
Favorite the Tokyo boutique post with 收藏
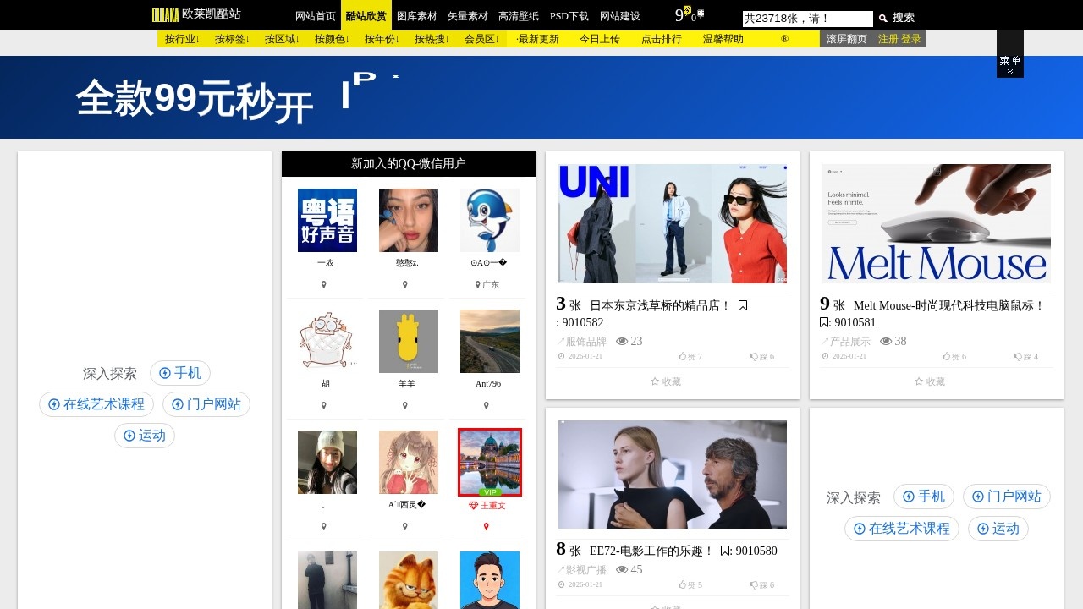(666, 381)
